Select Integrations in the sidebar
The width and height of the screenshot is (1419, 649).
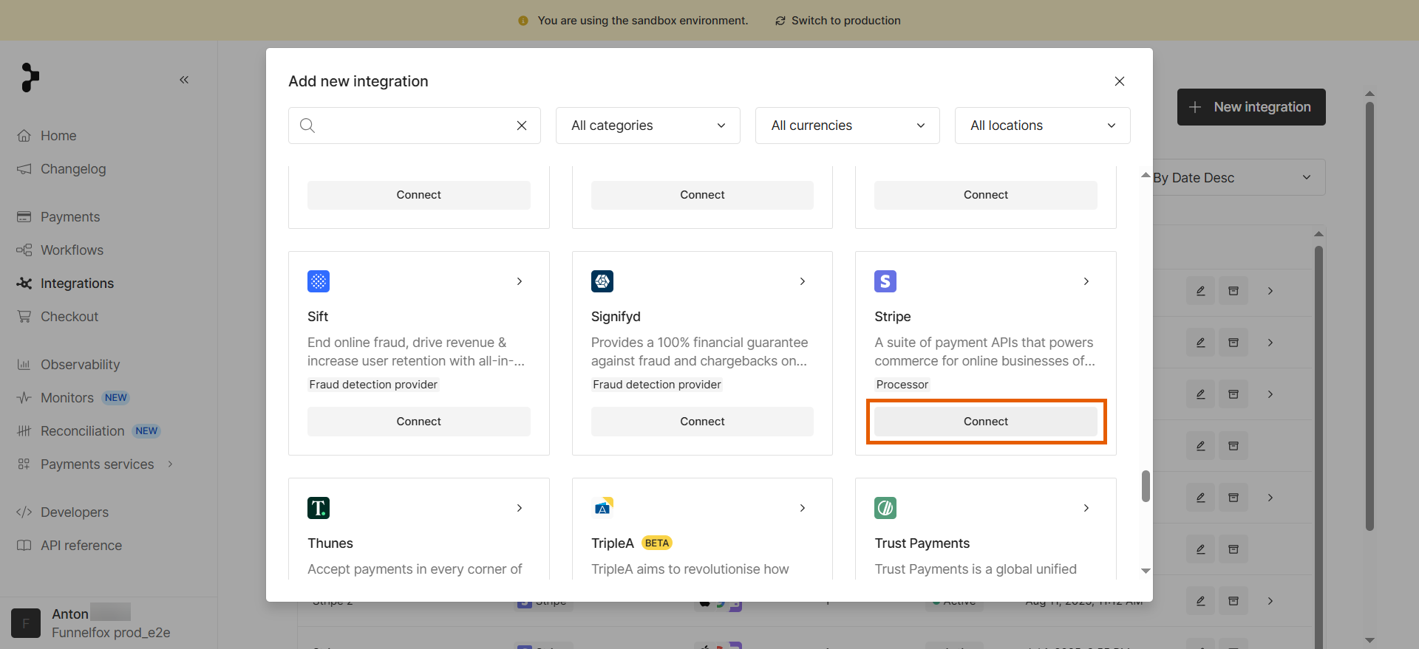click(x=77, y=284)
